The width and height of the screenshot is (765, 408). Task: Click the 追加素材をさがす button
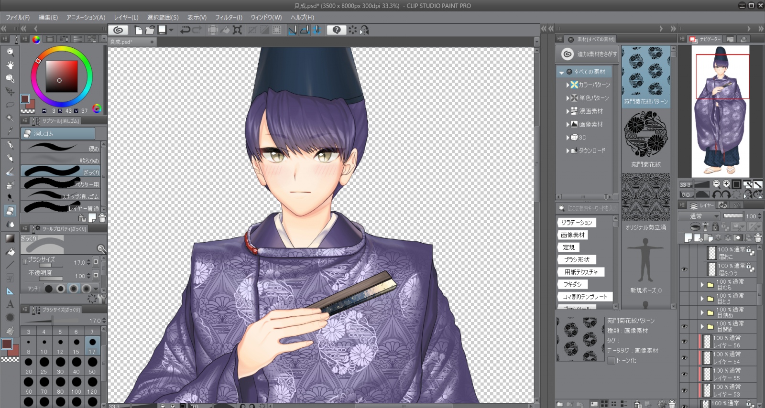pyautogui.click(x=589, y=54)
